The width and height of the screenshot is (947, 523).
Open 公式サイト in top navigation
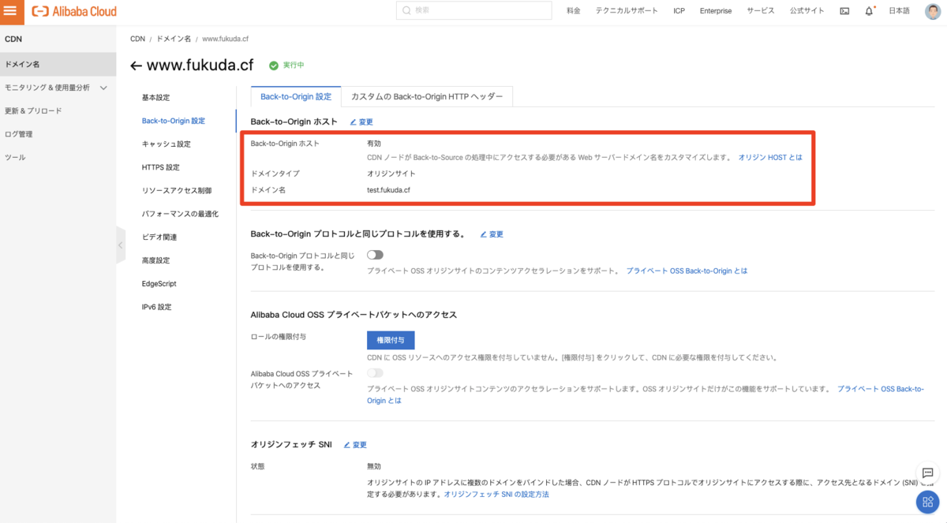(x=807, y=11)
